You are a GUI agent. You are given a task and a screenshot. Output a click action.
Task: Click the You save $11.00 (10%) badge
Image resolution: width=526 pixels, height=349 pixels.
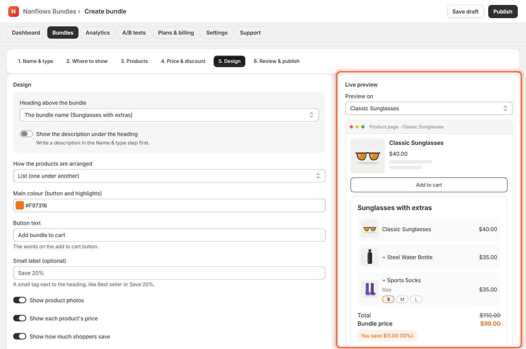click(x=387, y=336)
